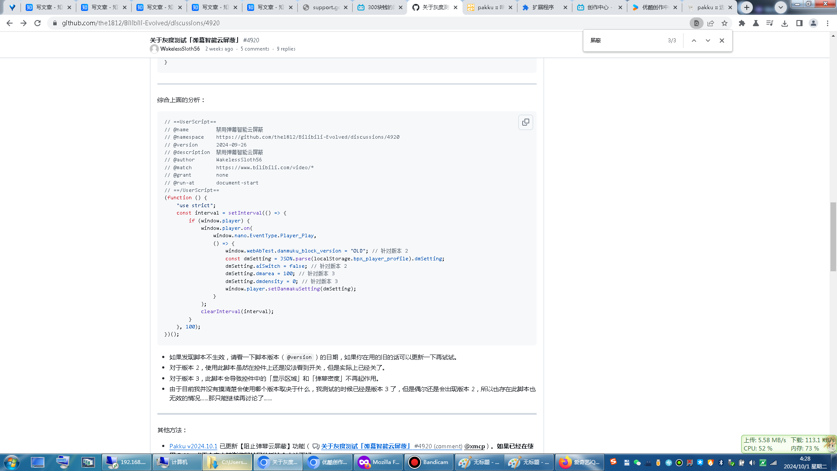The height and width of the screenshot is (471, 837).
Task: Go to previous find result
Action: pyautogui.click(x=694, y=41)
